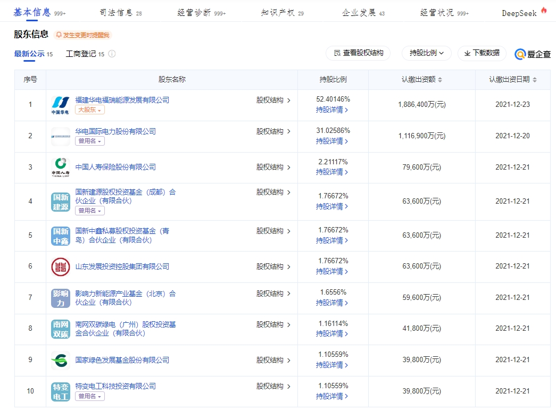
Task: Expand 曾用名 under 华电国际电力
Action: [90, 141]
